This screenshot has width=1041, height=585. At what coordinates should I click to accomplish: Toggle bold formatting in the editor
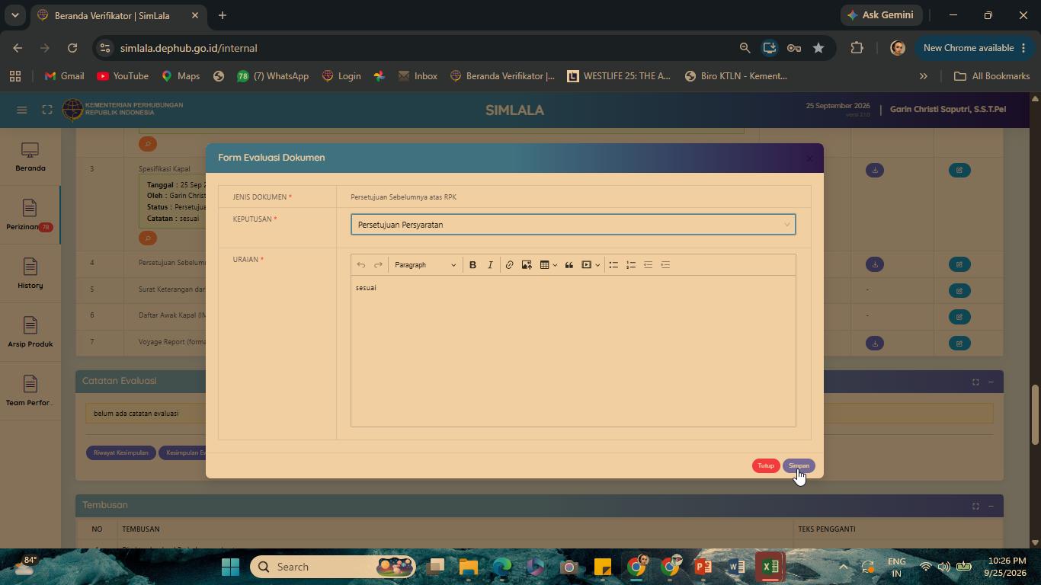click(x=472, y=265)
